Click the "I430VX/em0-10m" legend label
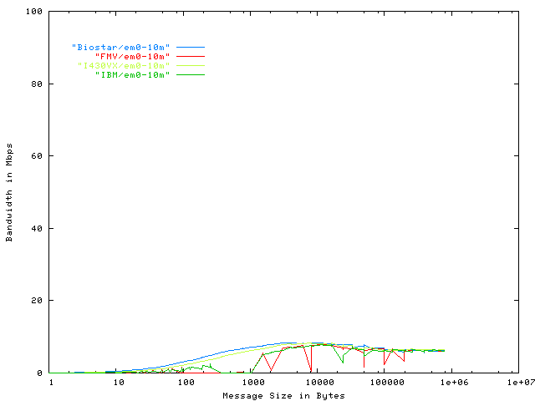This screenshot has width=535, height=401. point(124,65)
